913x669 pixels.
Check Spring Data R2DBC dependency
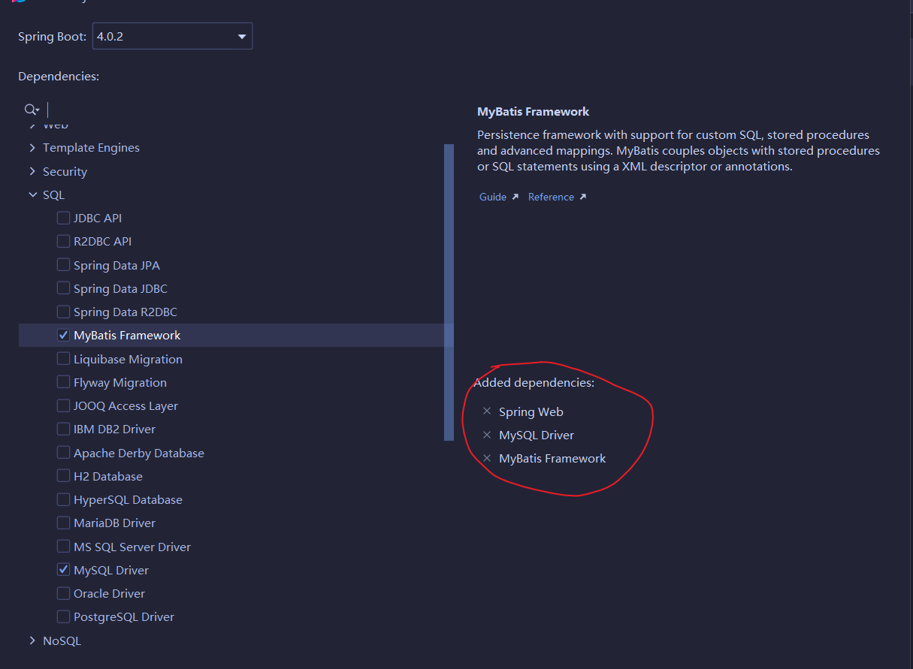point(64,312)
